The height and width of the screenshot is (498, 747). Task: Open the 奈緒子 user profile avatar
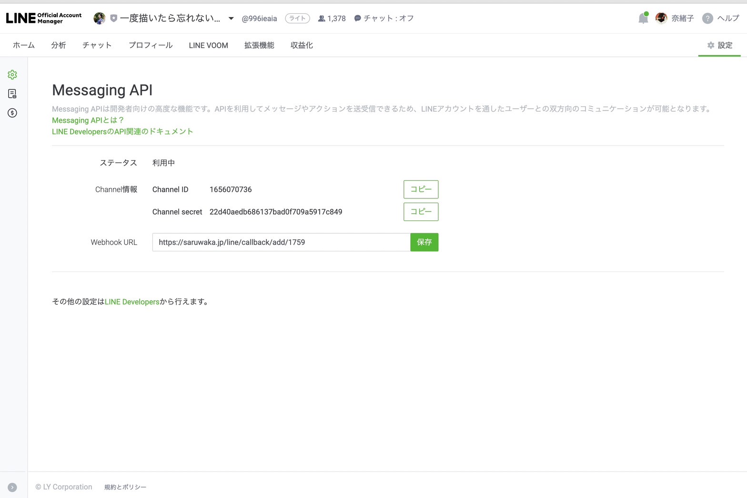[661, 18]
